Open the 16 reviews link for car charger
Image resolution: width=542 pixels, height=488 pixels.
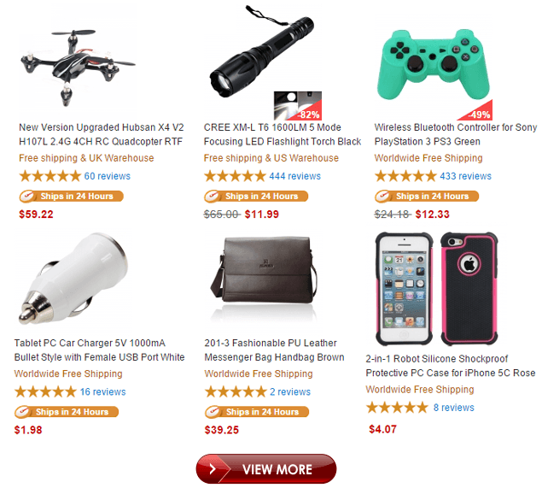[103, 391]
